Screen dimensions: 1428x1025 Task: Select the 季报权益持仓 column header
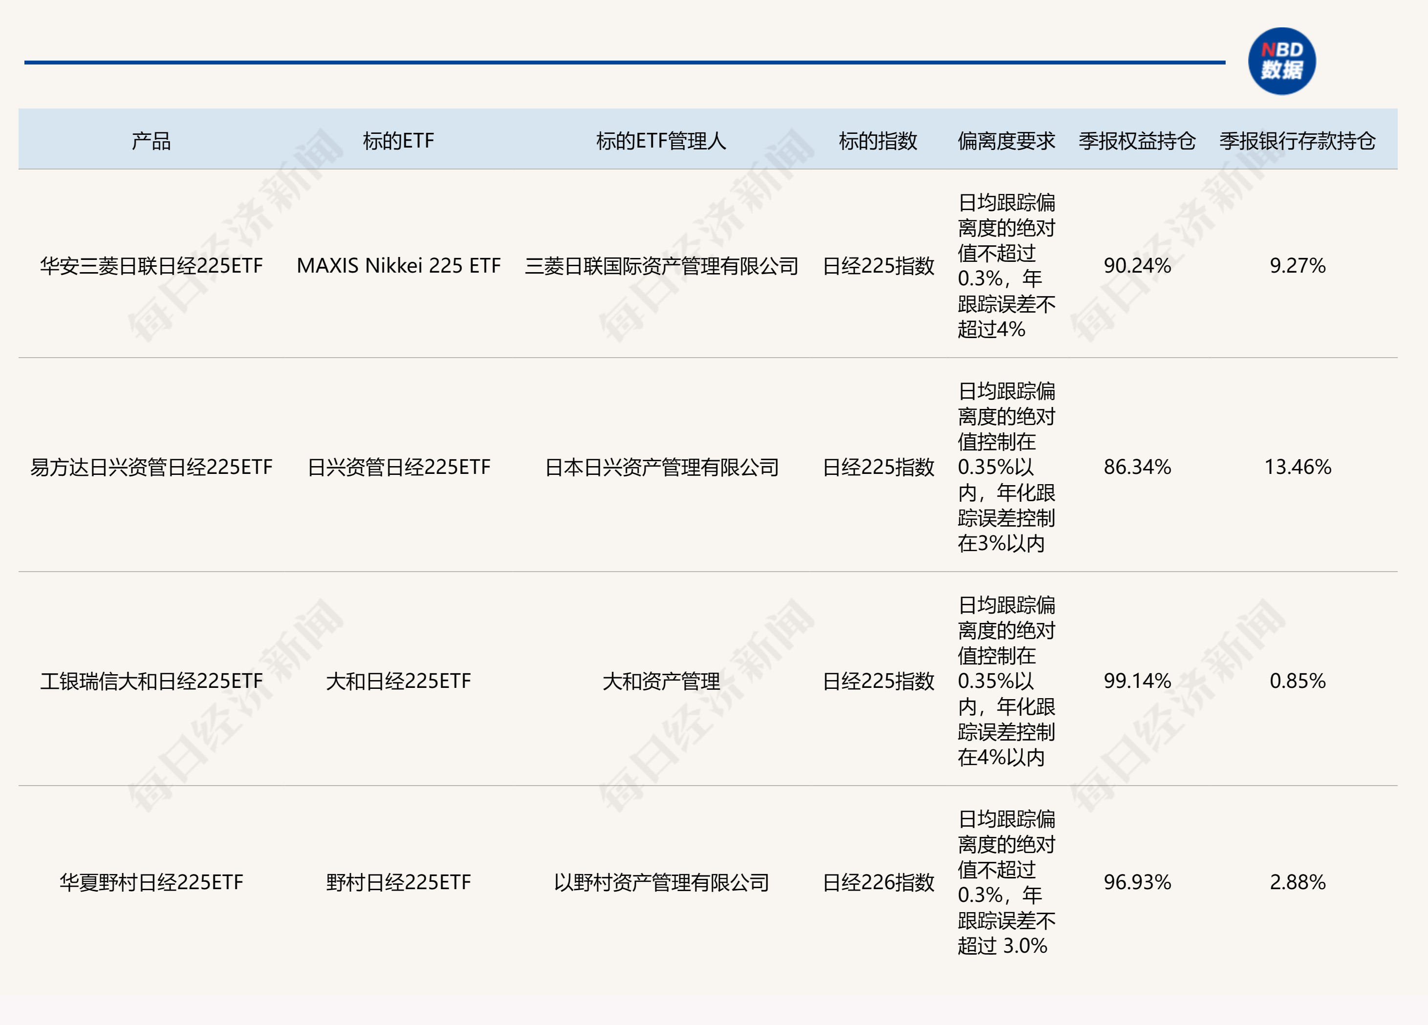(x=1137, y=140)
